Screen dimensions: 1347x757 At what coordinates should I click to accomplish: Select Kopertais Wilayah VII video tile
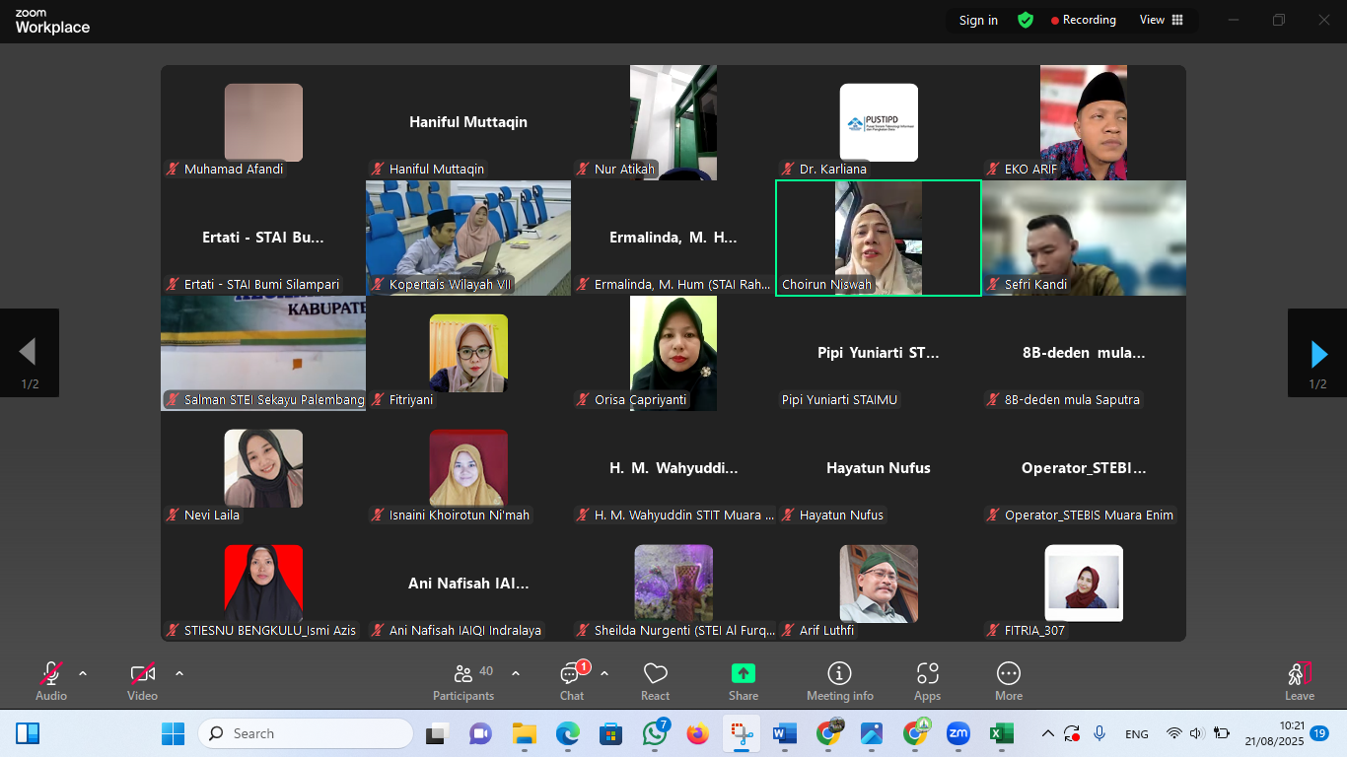[x=468, y=238]
